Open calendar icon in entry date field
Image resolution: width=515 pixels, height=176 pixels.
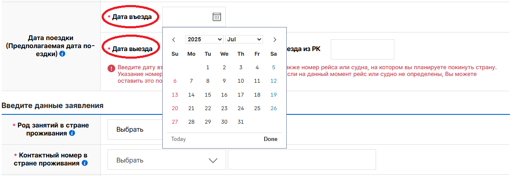[x=216, y=17]
